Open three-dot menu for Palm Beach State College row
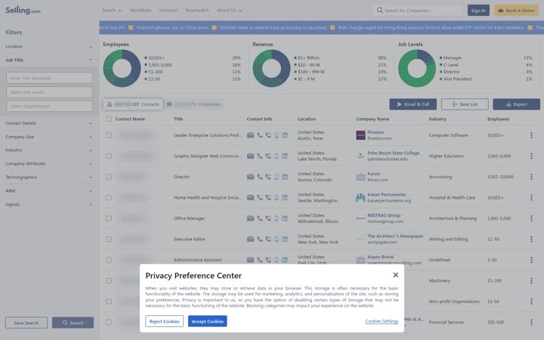Screen dimensions: 544x340 (531, 156)
